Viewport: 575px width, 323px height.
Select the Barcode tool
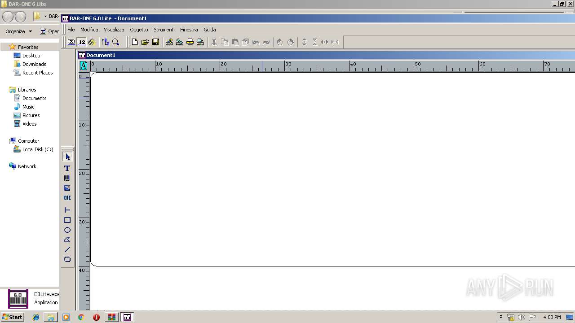[67, 178]
